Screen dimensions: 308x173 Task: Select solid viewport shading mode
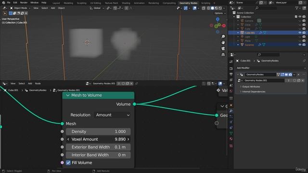[x=212, y=8]
